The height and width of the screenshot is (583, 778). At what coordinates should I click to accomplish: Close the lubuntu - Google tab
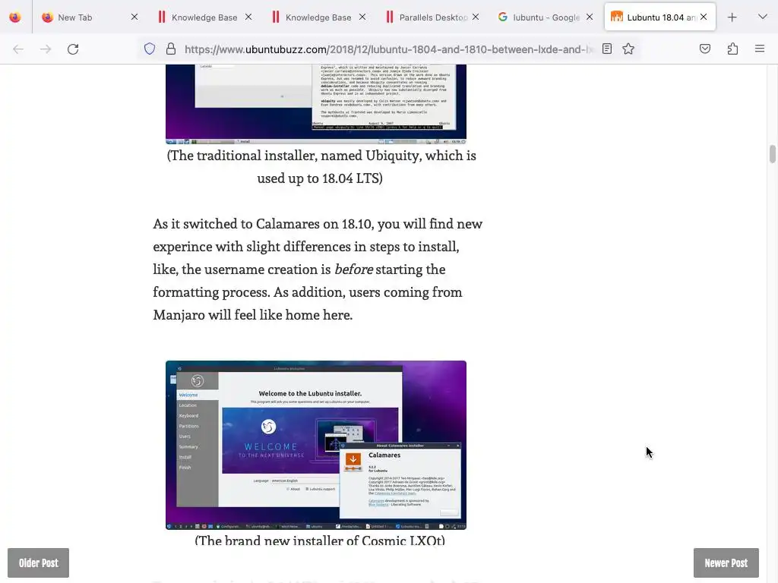(x=590, y=17)
